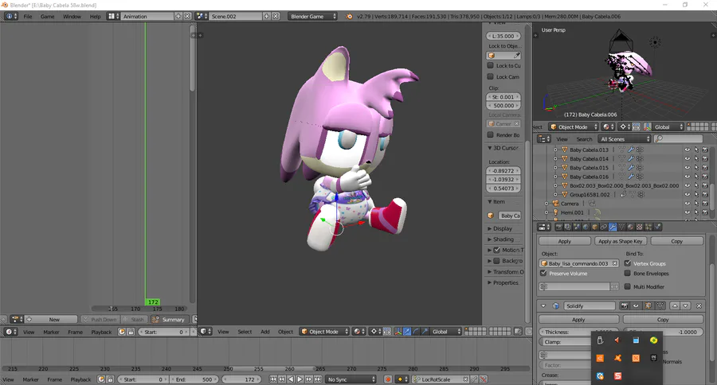717x385 pixels.
Task: Open the Modifiers tab wrench icon in Properties
Action: (x=613, y=227)
